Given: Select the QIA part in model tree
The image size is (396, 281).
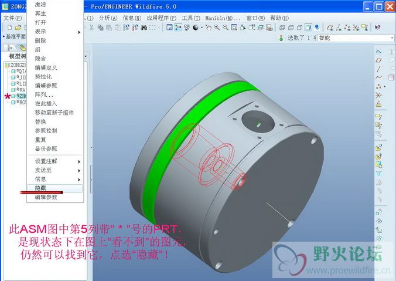Looking at the screenshot, I should (19, 72).
